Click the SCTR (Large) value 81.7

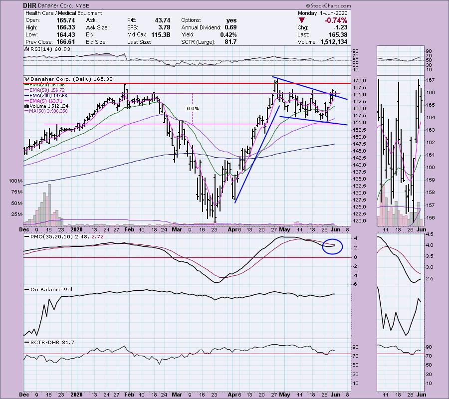(231, 42)
